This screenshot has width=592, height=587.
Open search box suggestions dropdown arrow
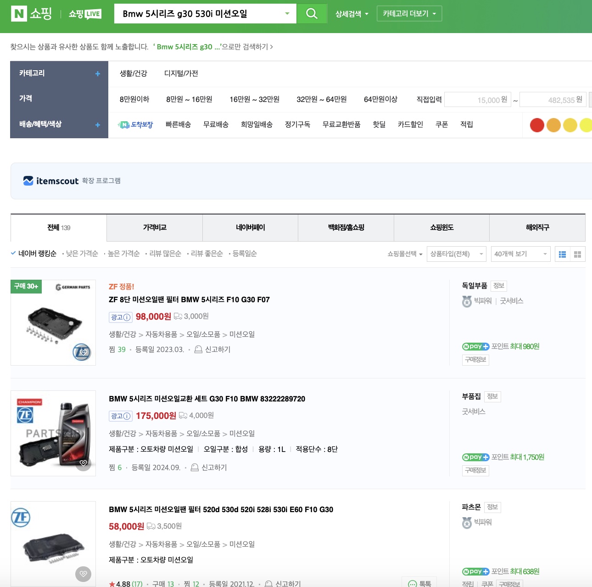click(x=287, y=14)
